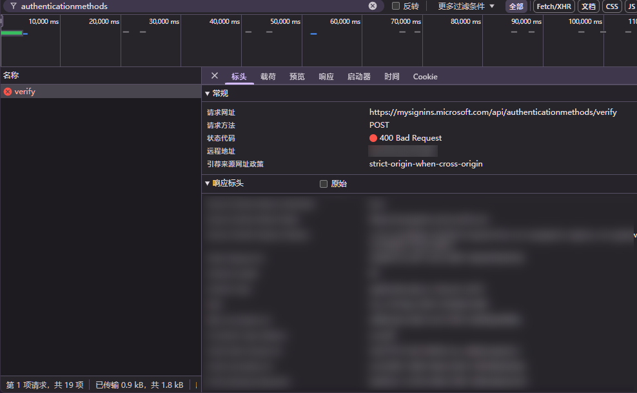637x393 pixels.
Task: Click the 已传输 0.9 kB status text
Action: tap(139, 385)
